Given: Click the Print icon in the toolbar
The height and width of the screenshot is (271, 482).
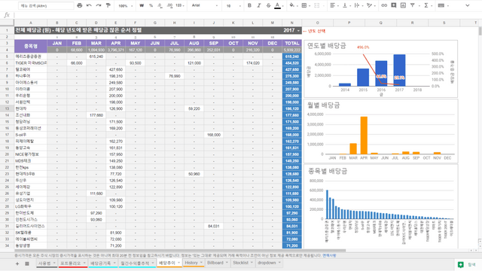Looking at the screenshot, I should point(80,5).
